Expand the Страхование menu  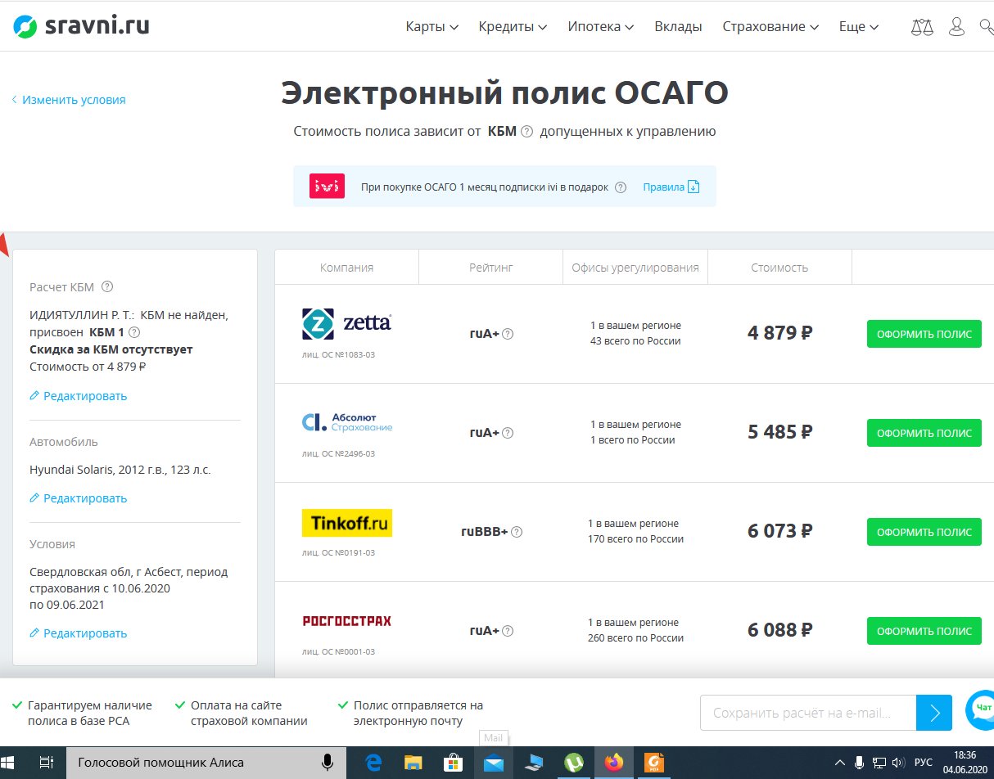pos(770,27)
